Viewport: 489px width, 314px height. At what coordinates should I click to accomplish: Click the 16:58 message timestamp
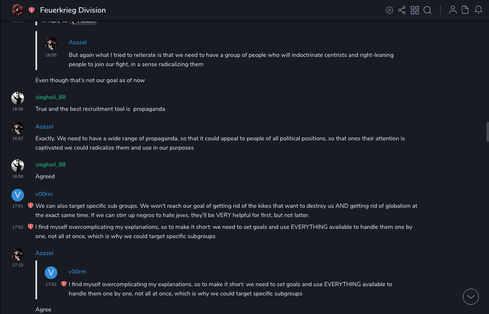pyautogui.click(x=18, y=176)
